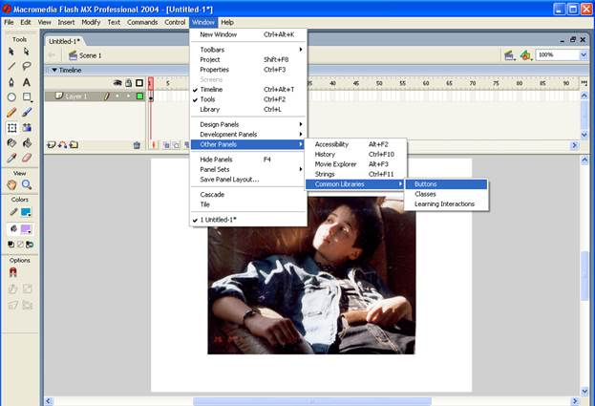Select the Fill Transform tool
Viewport: 595px width, 406px height.
coord(27,127)
